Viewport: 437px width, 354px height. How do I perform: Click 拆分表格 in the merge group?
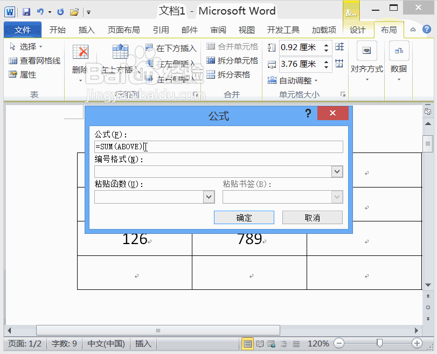(x=228, y=74)
